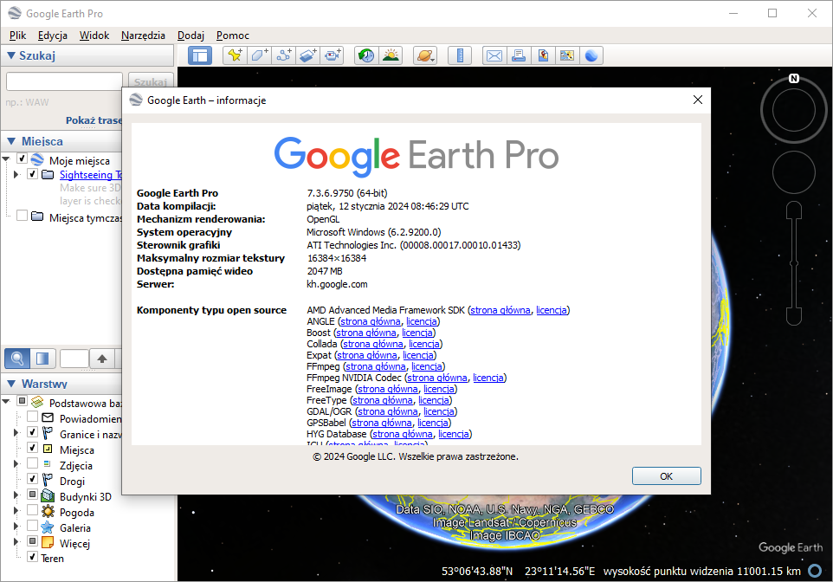The image size is (833, 582).
Task: Click the Moje miejsca globe icon
Action: pos(37,159)
